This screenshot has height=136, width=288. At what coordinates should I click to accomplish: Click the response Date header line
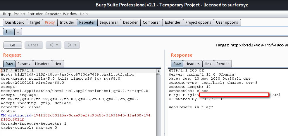[209, 79]
